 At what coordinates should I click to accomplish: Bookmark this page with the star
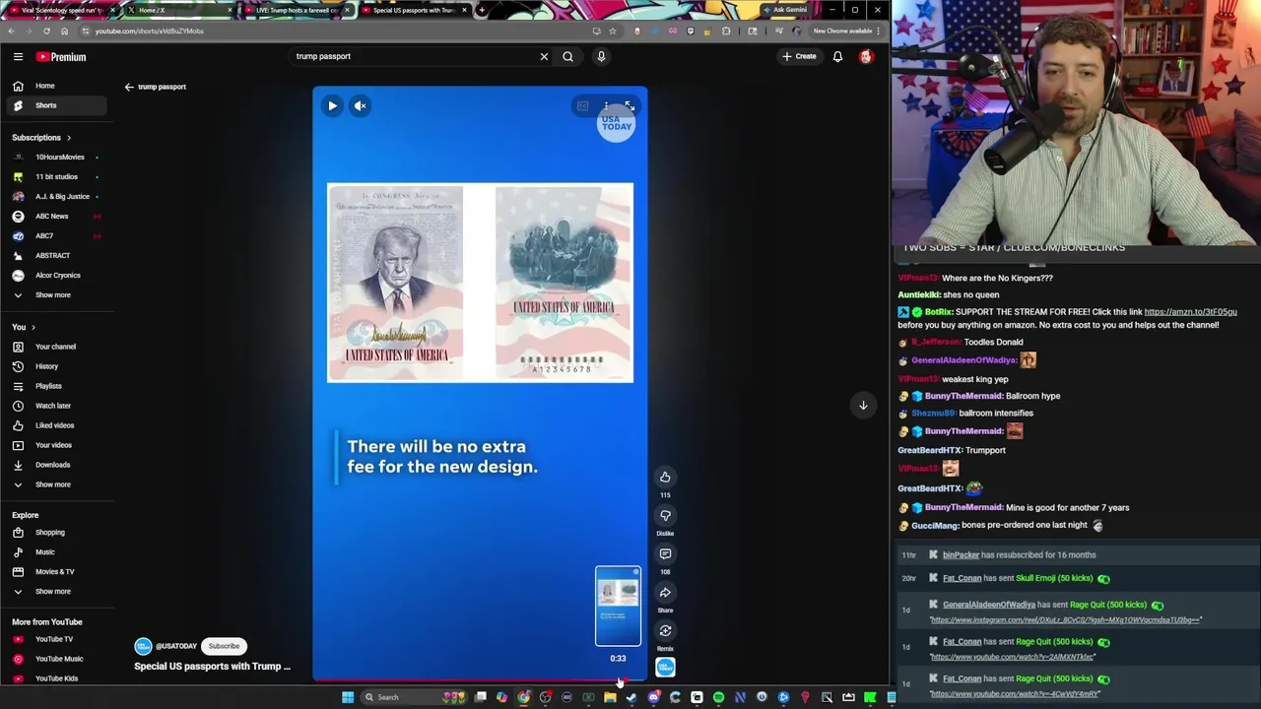pos(613,31)
